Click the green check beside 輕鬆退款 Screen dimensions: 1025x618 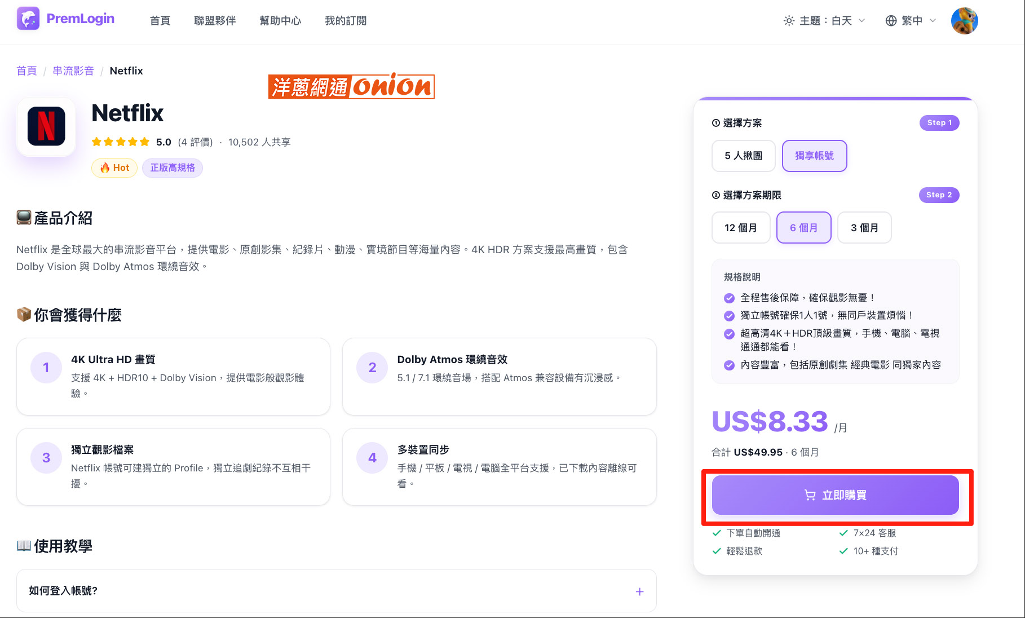tap(717, 551)
